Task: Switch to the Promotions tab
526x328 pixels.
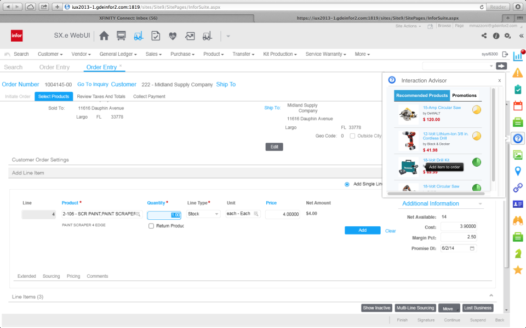Action: point(464,95)
